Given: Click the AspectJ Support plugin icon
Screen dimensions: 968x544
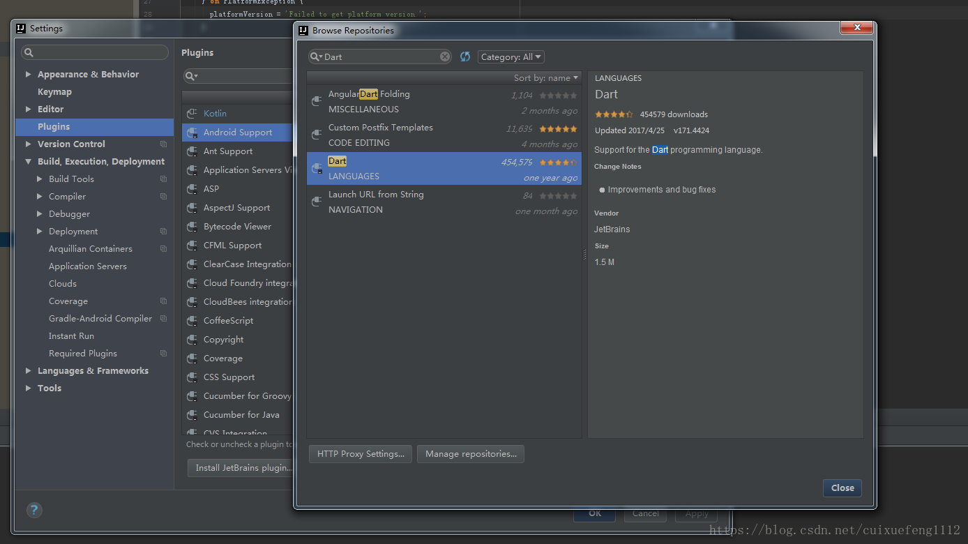Looking at the screenshot, I should 192,208.
